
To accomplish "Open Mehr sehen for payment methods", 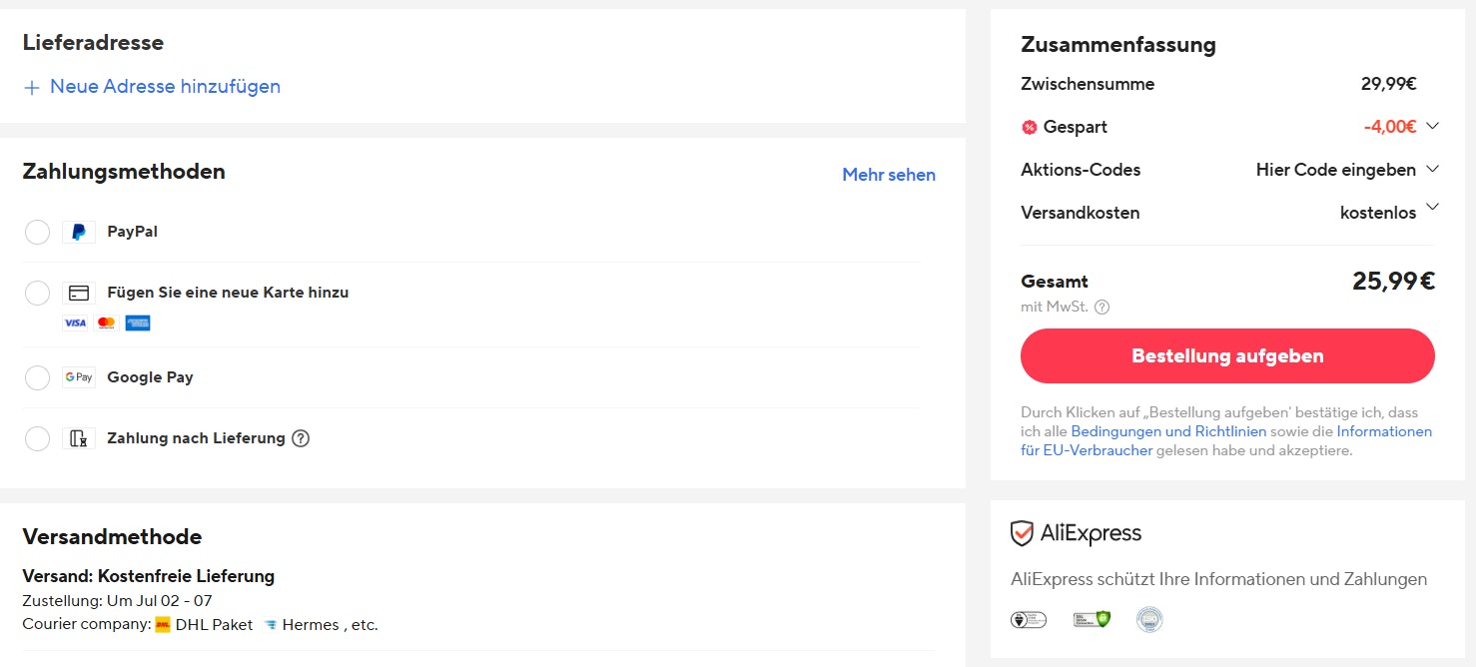I will [x=888, y=175].
